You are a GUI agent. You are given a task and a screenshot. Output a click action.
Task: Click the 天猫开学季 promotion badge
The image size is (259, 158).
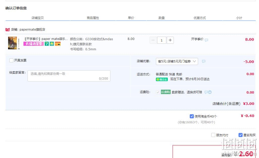[x=34, y=44]
